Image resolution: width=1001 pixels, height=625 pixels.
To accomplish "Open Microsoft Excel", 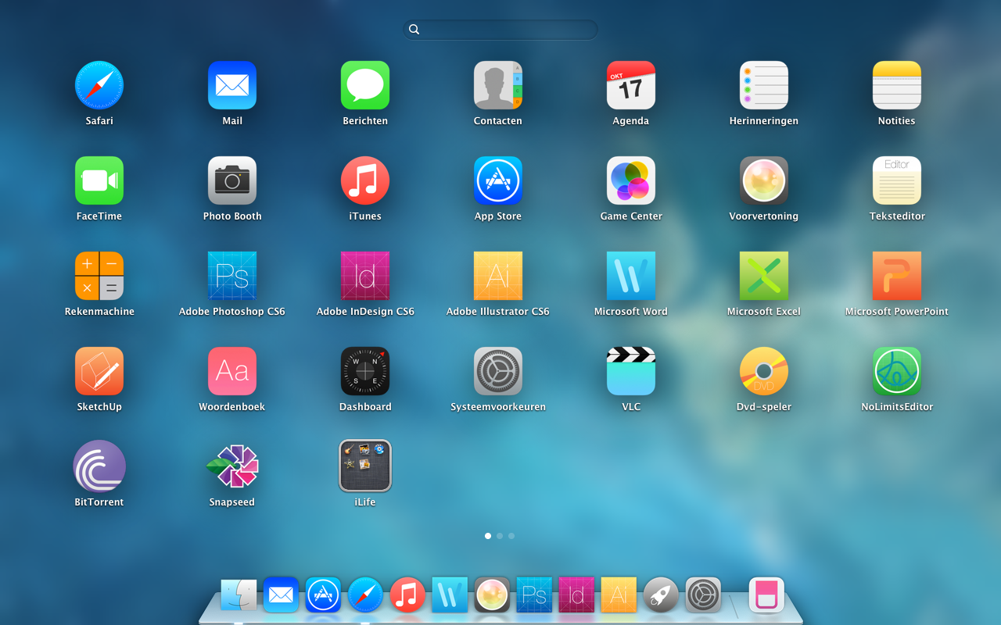I will click(x=763, y=276).
